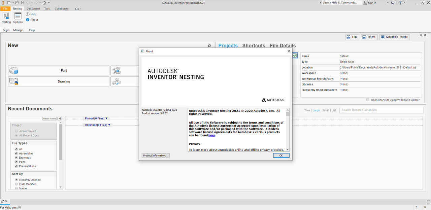Click the Help question mark in title bar
The width and height of the screenshot is (431, 210).
pos(400,3)
